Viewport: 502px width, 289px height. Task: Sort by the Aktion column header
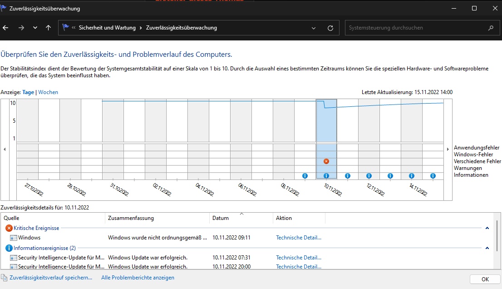[300, 218]
